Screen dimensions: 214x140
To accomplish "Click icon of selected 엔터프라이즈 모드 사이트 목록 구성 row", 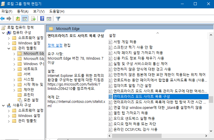I will click(x=110, y=97).
